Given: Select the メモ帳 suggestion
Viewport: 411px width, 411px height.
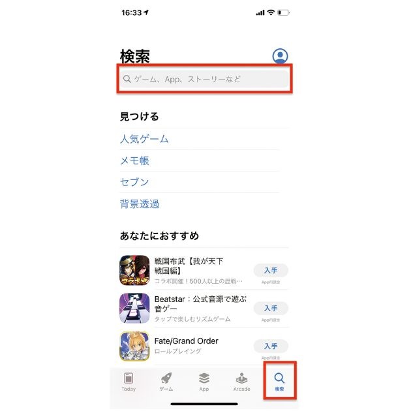Looking at the screenshot, I should (134, 160).
